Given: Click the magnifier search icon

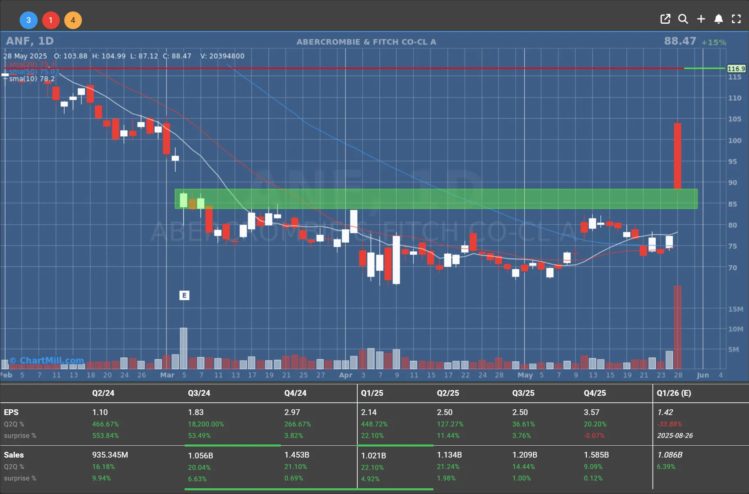Looking at the screenshot, I should [x=683, y=19].
